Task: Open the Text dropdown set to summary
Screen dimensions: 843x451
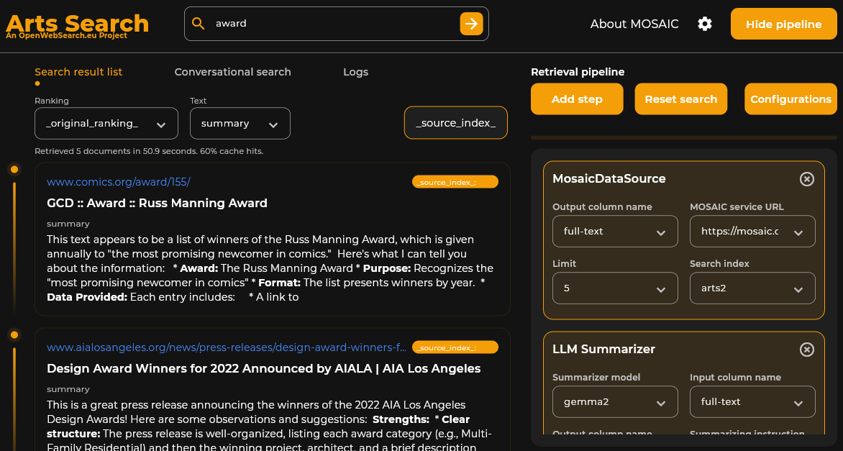Action: tap(240, 124)
